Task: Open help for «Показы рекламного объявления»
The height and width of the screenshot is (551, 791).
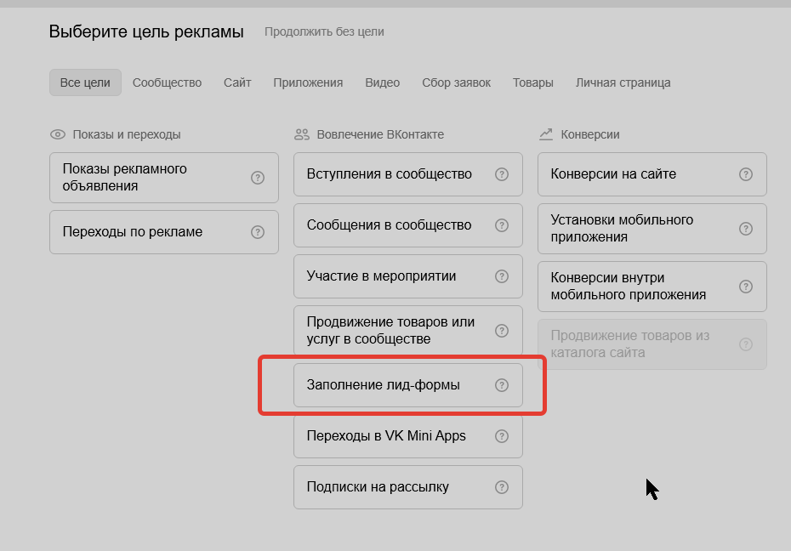Action: click(258, 177)
